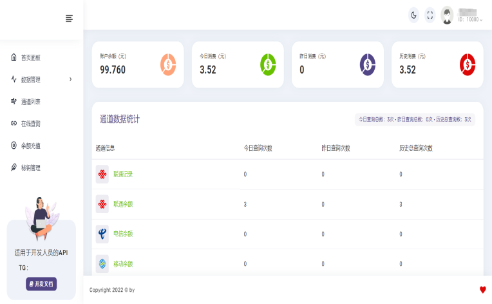
Task: Click the orange 账户余额 dollar icon
Action: [167, 64]
